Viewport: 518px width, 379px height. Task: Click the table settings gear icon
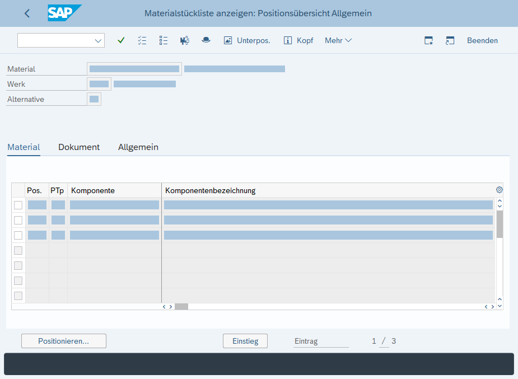pyautogui.click(x=499, y=190)
